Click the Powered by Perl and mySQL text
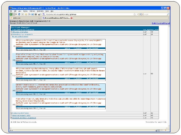The height and width of the screenshot is (135, 181). pos(156,122)
